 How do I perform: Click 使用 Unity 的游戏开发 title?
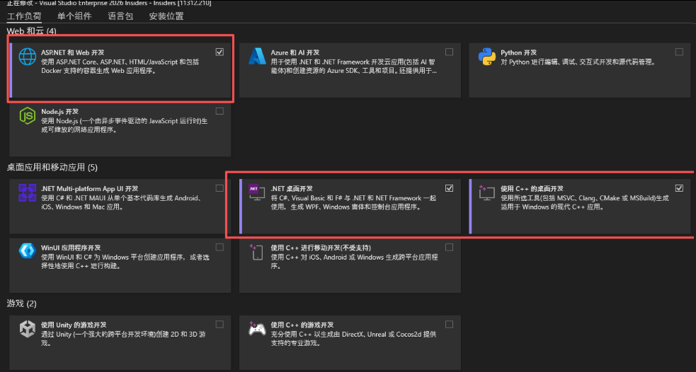point(74,325)
